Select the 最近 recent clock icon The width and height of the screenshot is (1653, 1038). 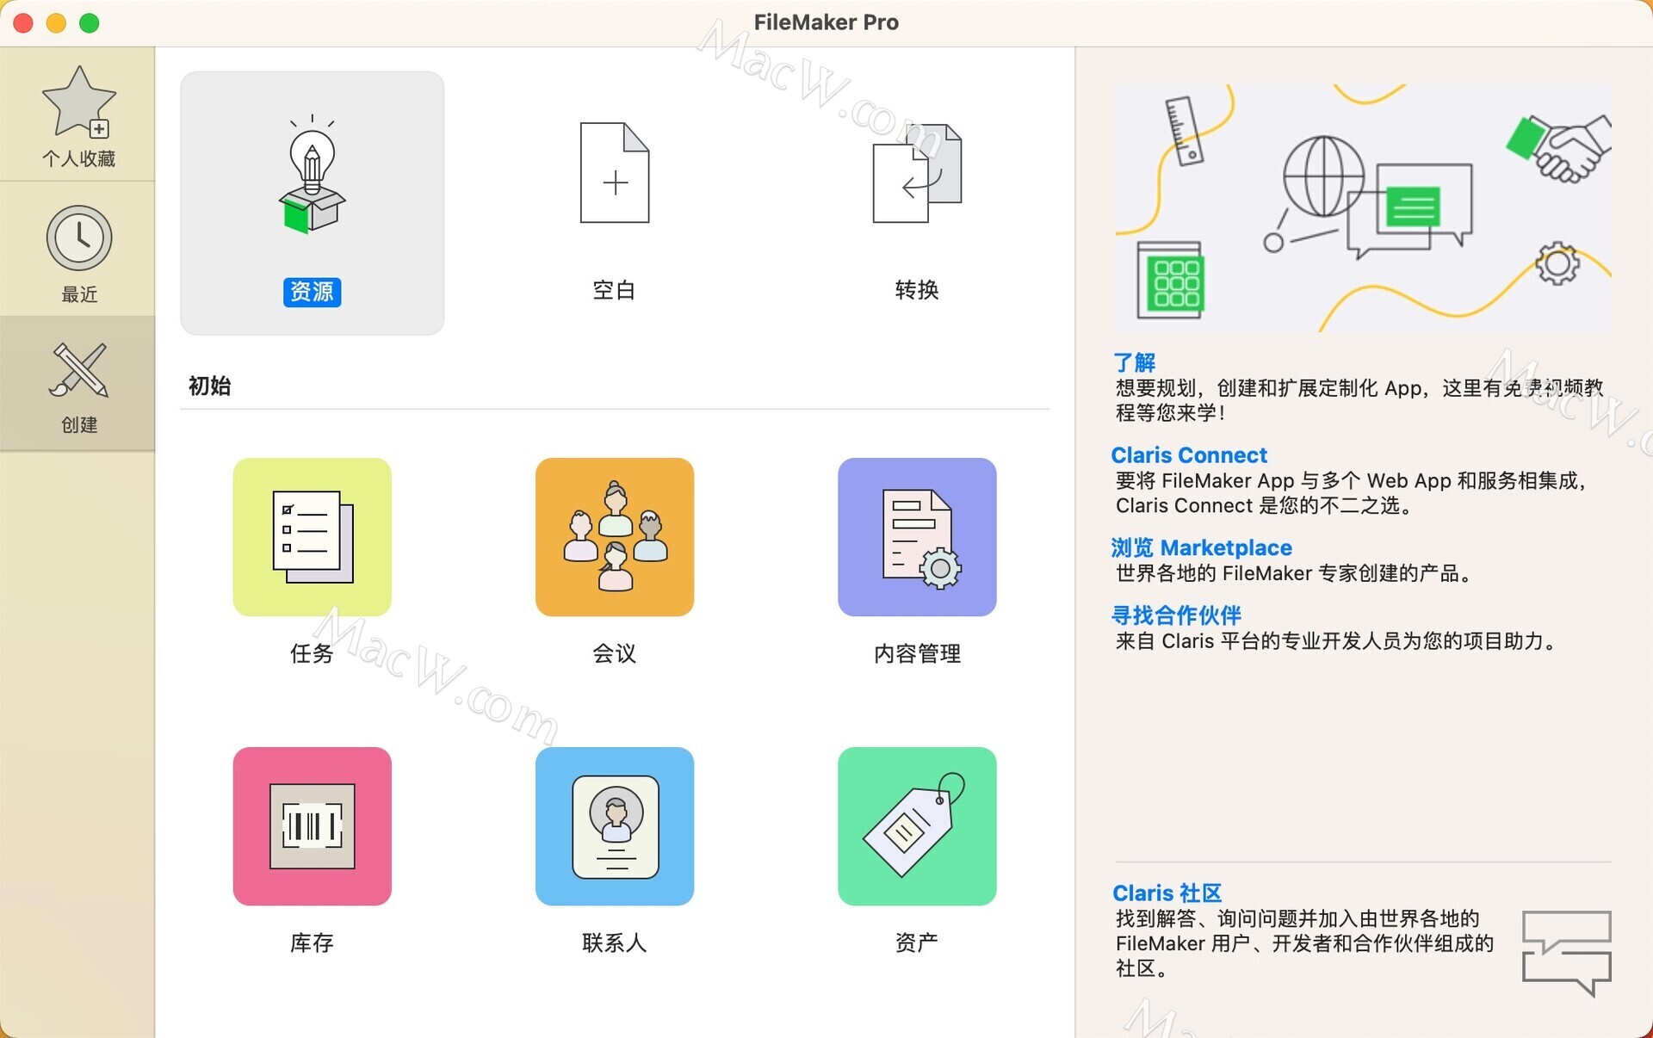78,238
